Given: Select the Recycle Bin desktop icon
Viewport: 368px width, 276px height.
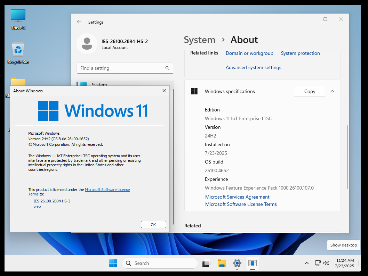Looking at the screenshot, I should (18, 53).
